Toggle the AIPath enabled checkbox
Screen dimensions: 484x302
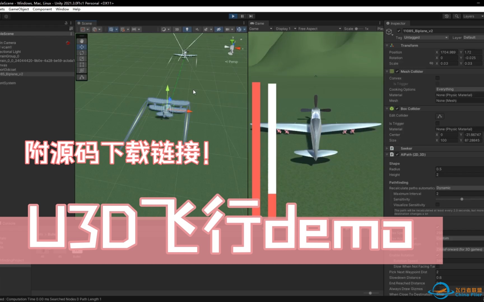pyautogui.click(x=397, y=155)
